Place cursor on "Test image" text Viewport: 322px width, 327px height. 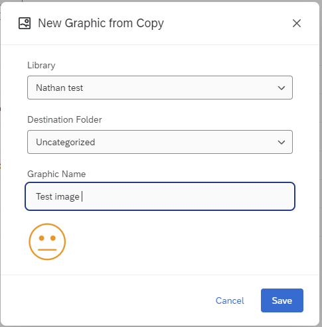click(58, 196)
